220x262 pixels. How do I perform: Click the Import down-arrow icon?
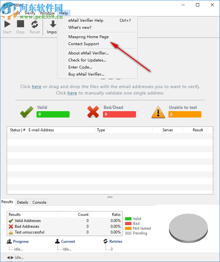(53, 24)
